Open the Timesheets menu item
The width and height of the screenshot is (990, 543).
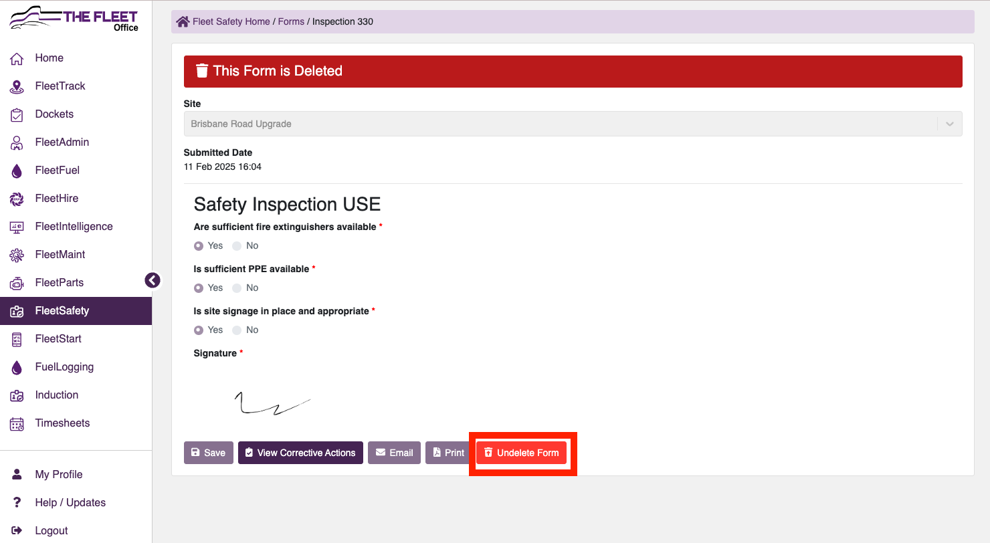point(76,423)
